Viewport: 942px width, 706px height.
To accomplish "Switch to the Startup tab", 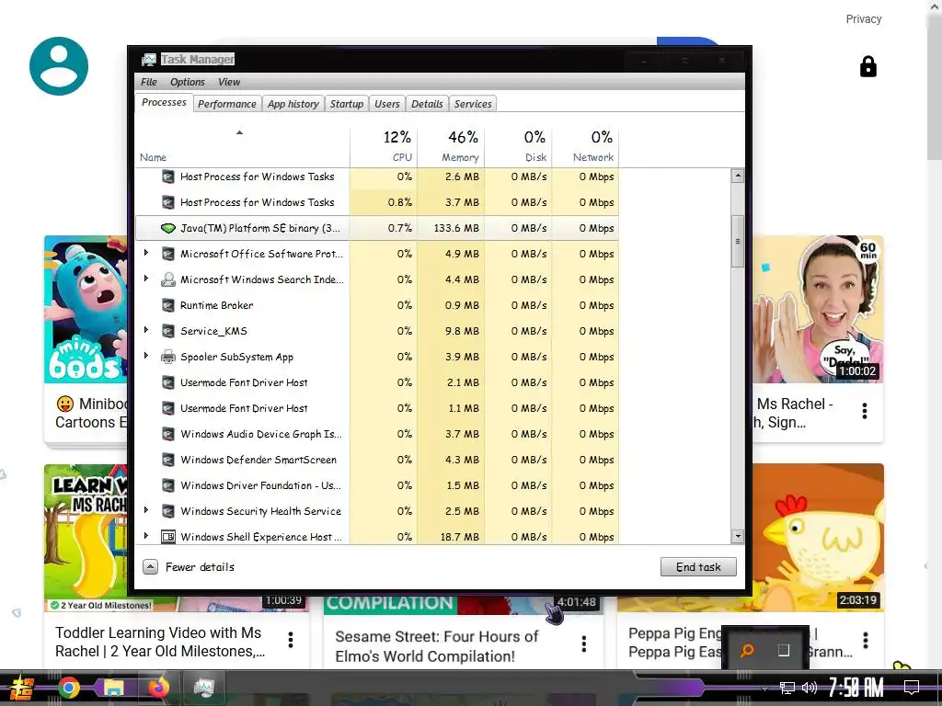I will [347, 104].
